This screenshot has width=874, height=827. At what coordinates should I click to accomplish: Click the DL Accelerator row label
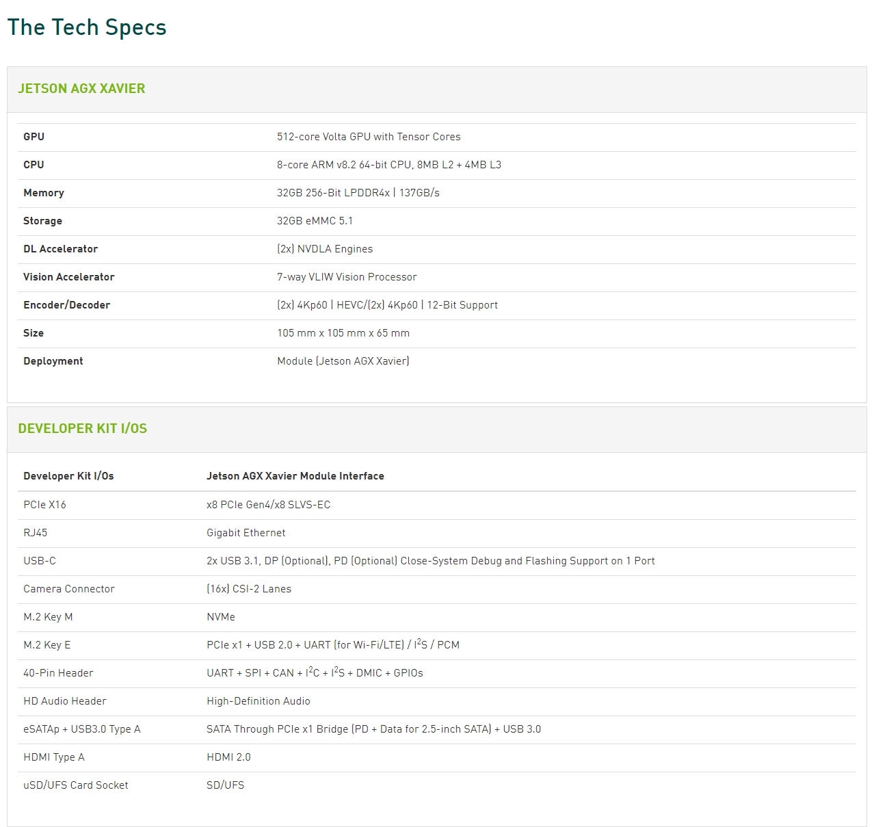coord(60,249)
